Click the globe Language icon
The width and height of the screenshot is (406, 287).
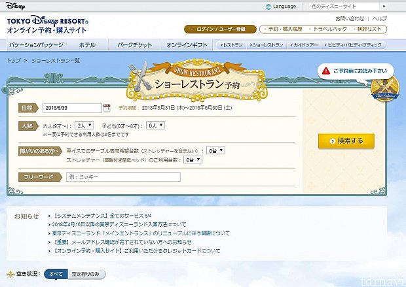click(268, 7)
